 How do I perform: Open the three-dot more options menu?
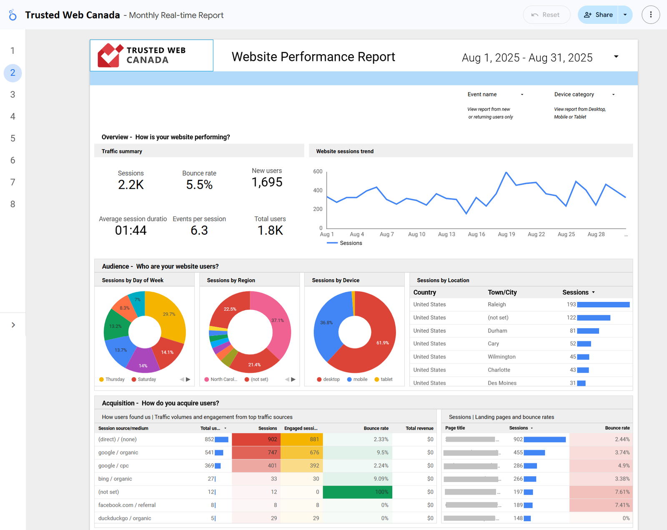pyautogui.click(x=650, y=15)
